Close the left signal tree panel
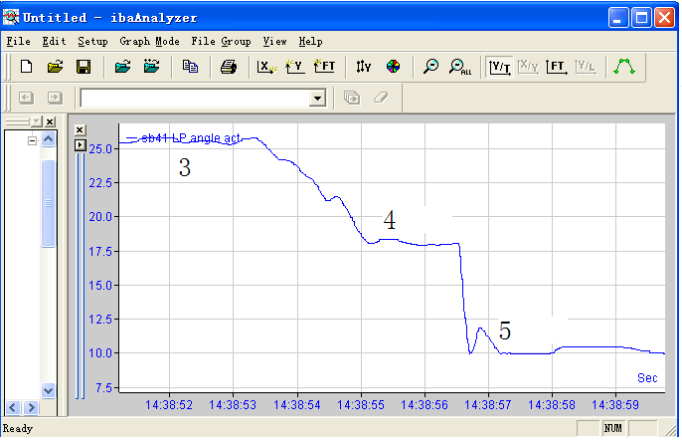The image size is (682, 443). 50,121
